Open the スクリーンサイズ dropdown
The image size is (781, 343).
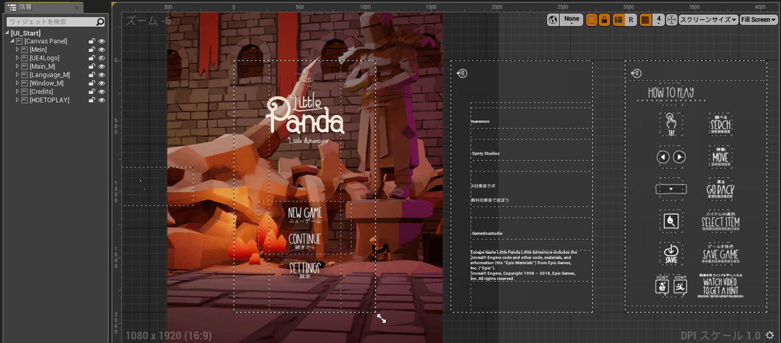[x=708, y=20]
